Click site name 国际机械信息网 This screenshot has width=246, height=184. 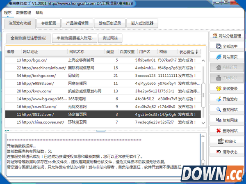click(x=81, y=68)
